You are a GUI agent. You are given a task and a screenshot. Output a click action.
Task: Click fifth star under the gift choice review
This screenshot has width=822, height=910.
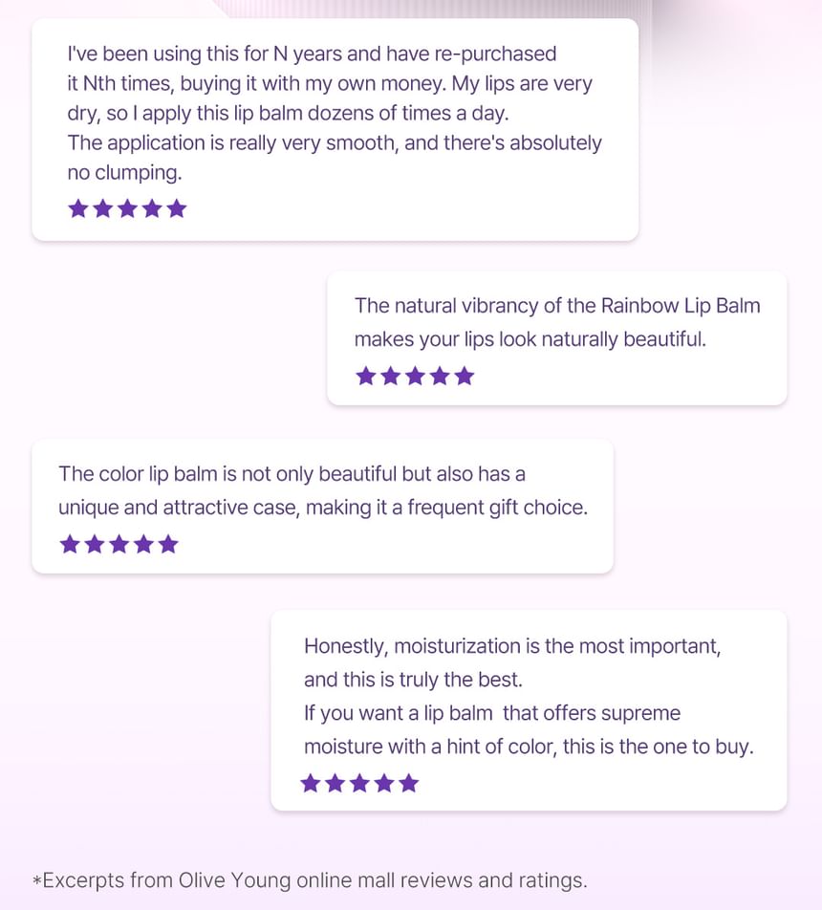tap(168, 544)
